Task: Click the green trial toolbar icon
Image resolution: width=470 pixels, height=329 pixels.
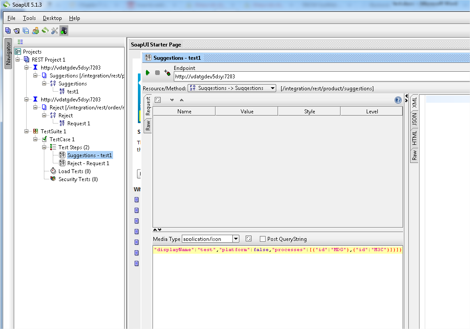Action: pyautogui.click(x=45, y=31)
